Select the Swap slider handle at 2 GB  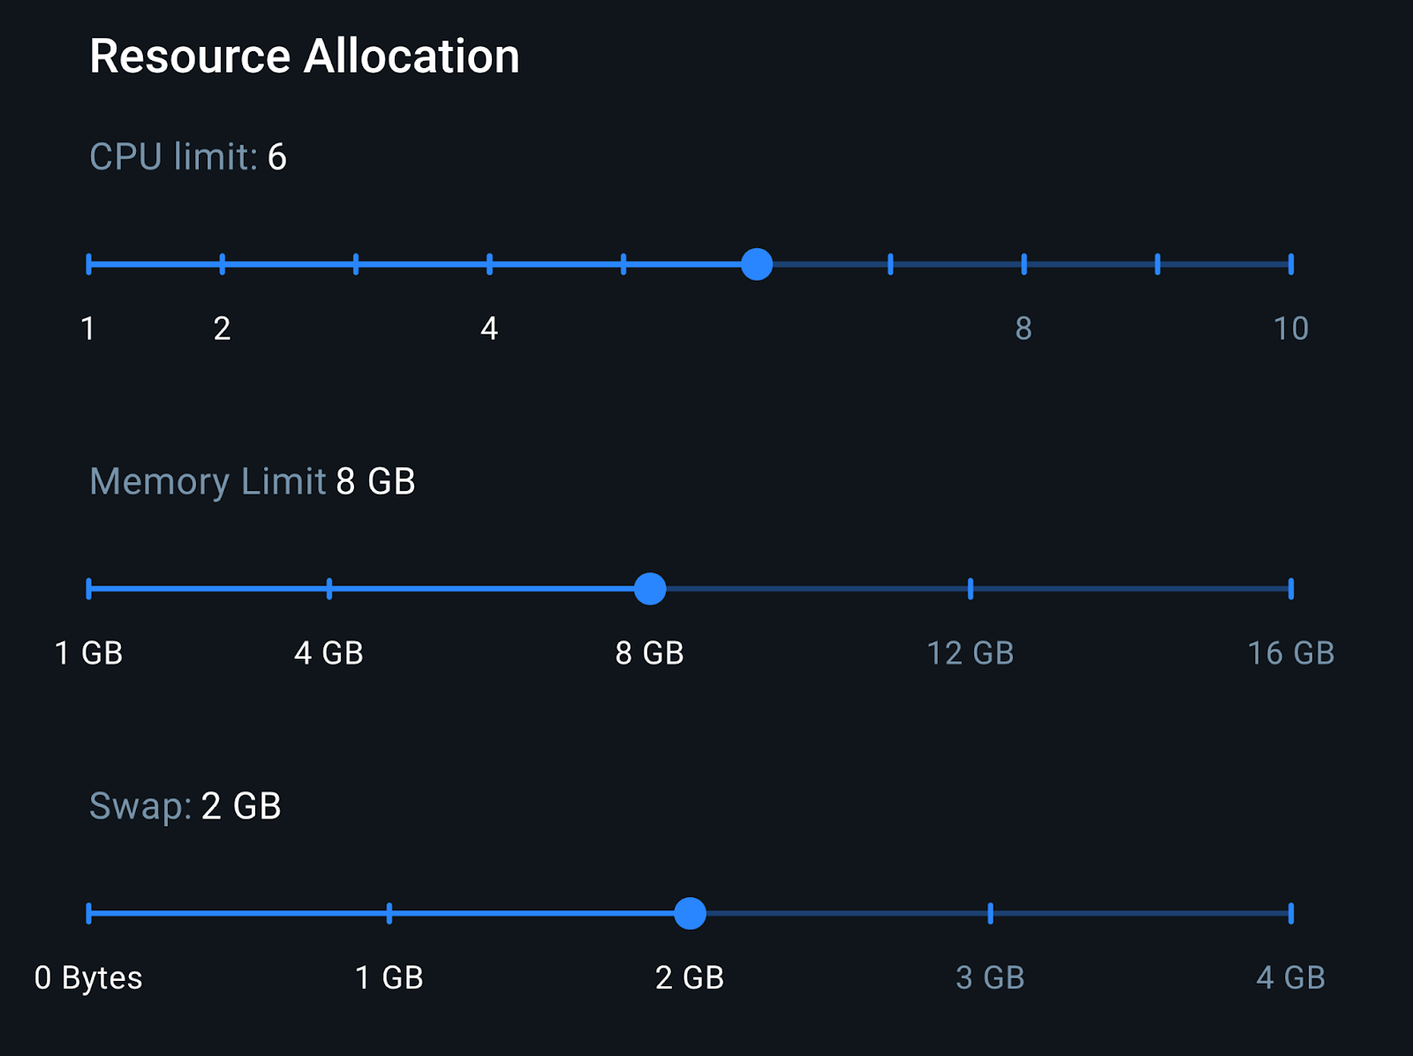coord(690,915)
